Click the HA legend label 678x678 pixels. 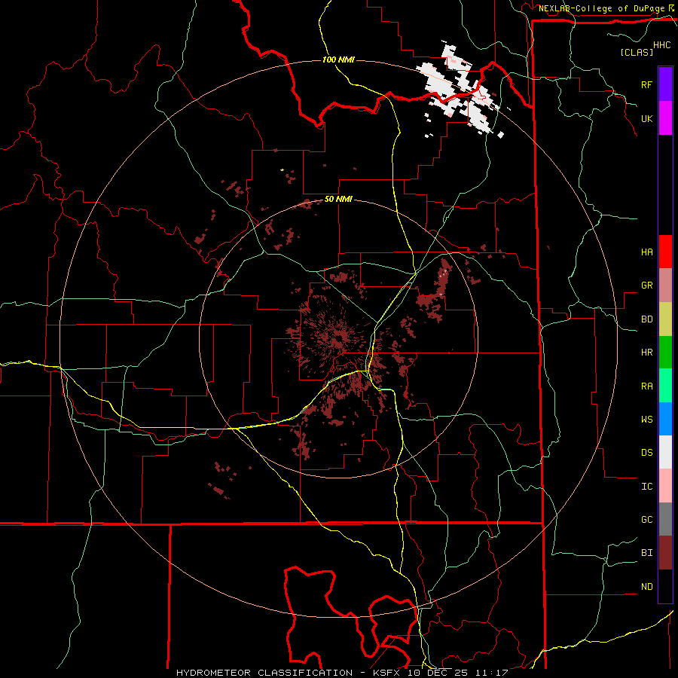pyautogui.click(x=646, y=252)
